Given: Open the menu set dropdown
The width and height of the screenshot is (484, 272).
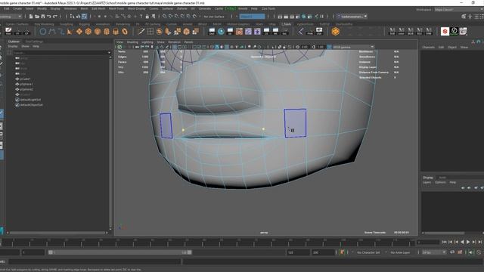Looking at the screenshot, I should [11, 17].
